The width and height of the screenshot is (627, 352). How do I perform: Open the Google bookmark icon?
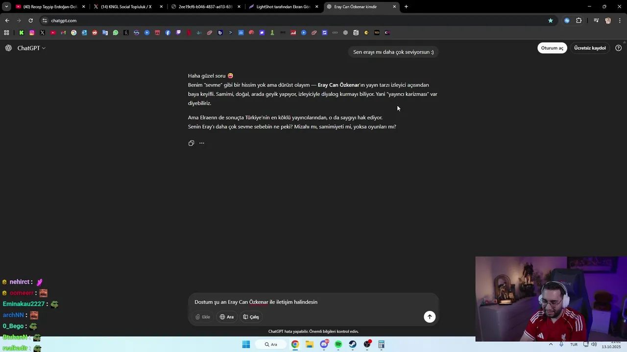click(x=74, y=33)
